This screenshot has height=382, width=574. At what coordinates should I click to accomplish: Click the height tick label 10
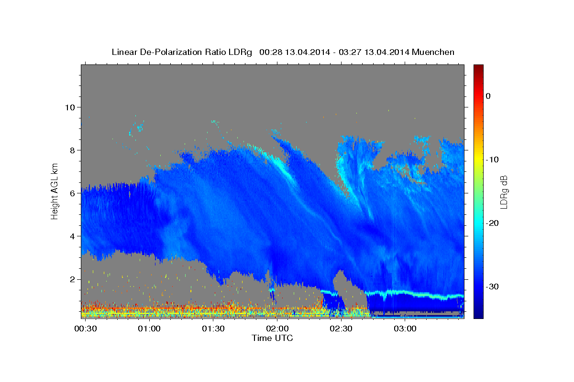point(69,107)
